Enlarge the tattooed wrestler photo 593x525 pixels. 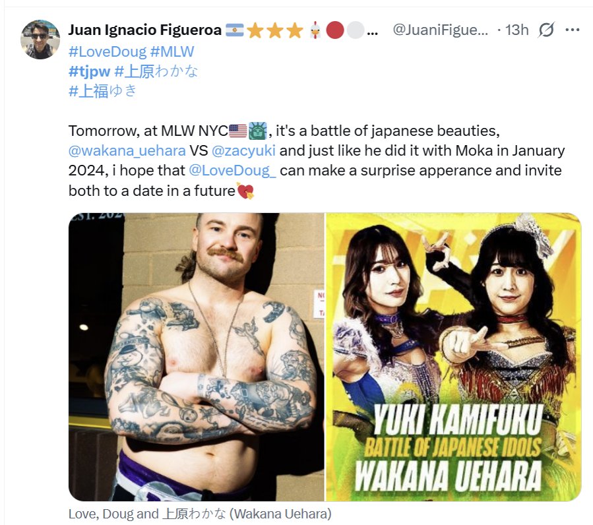pos(197,357)
